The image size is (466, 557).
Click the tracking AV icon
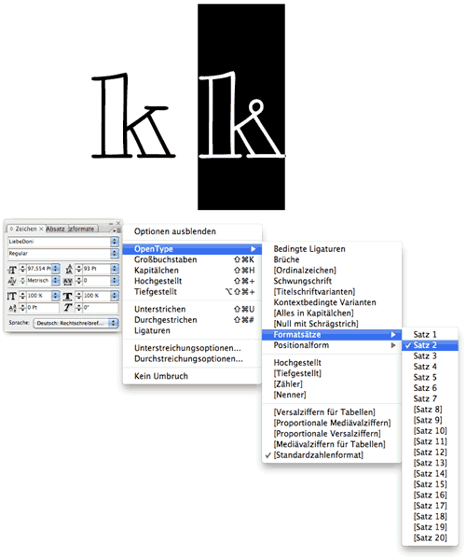point(68,282)
